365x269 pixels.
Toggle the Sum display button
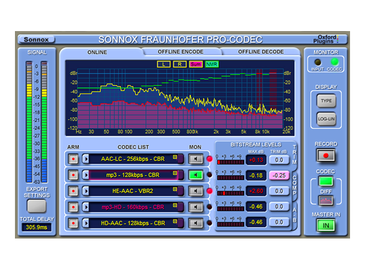[196, 64]
